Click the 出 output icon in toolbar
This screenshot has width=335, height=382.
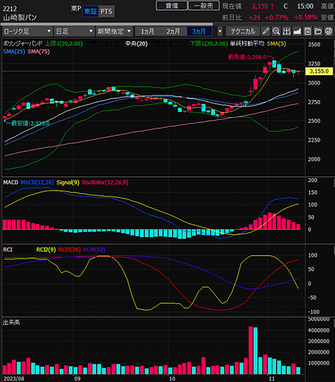tap(286, 31)
